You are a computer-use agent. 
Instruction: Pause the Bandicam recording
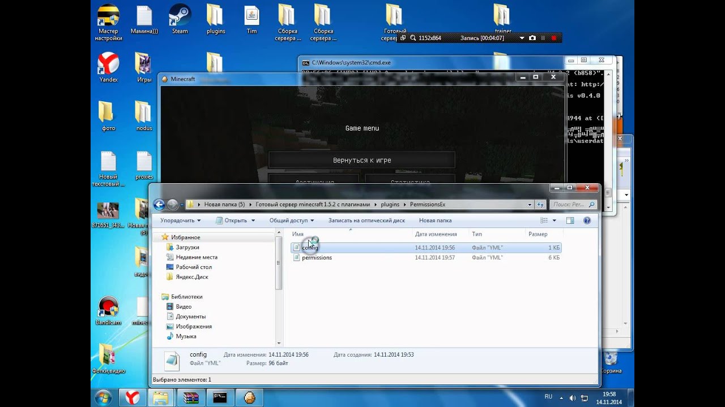point(543,38)
